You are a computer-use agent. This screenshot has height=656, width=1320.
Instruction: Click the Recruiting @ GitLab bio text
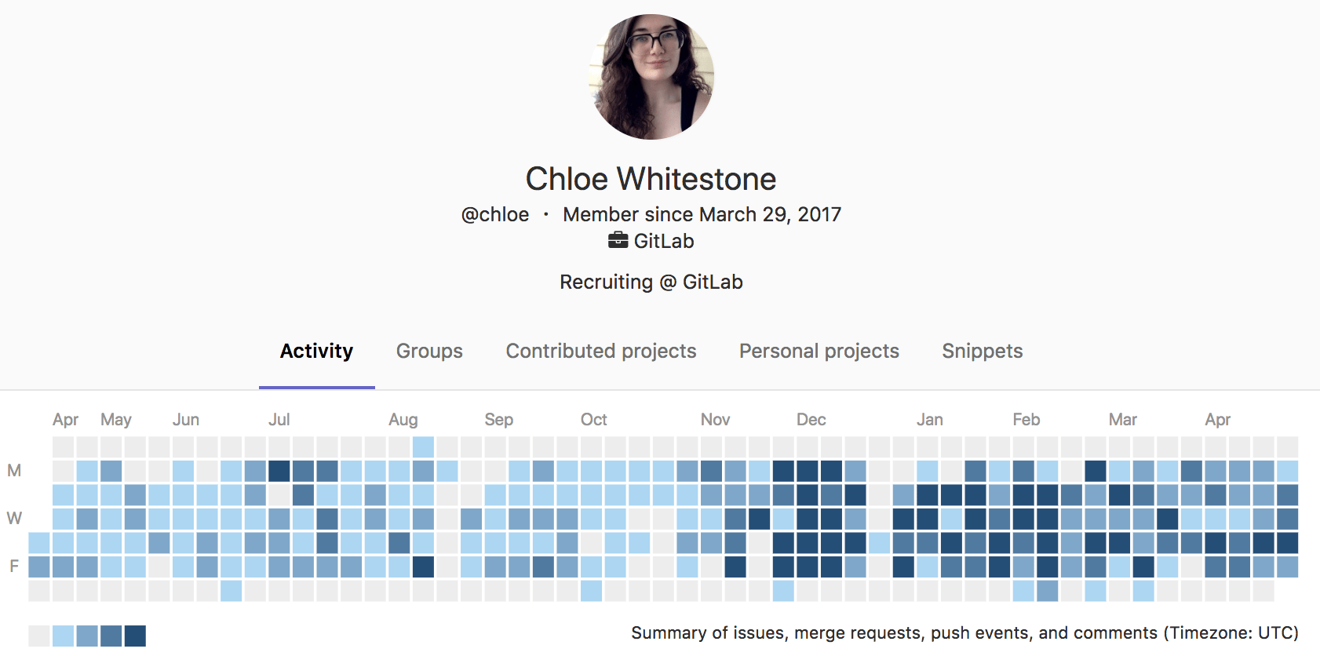click(x=651, y=282)
